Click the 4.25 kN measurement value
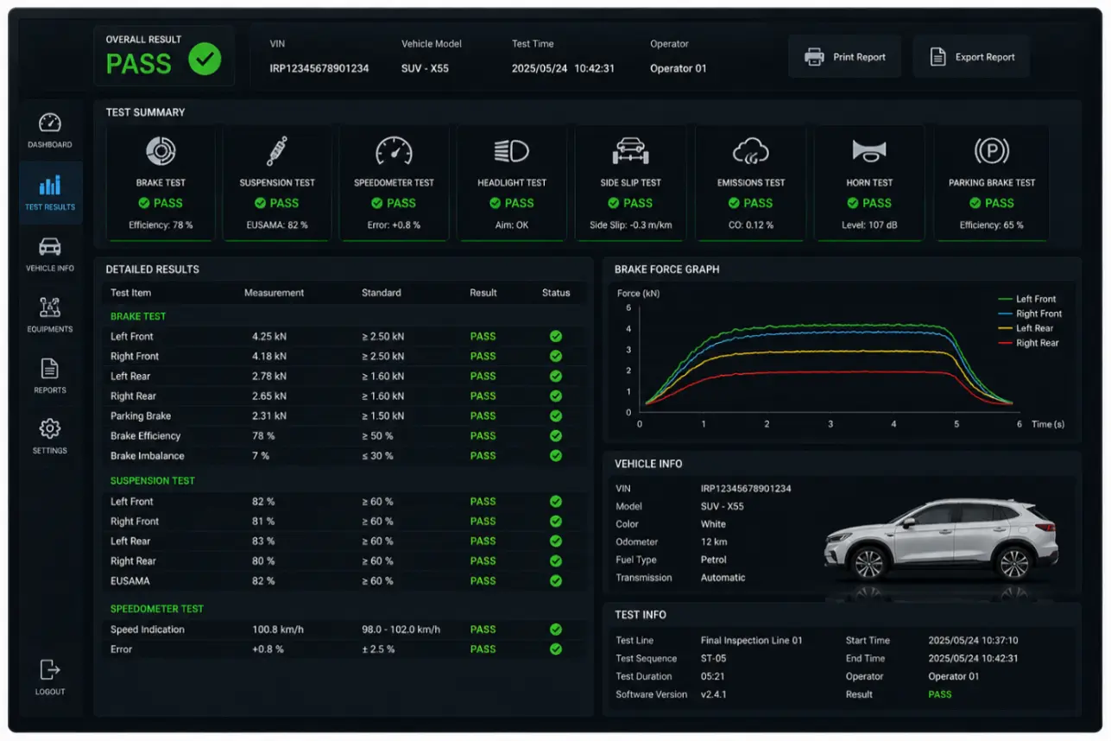1111x741 pixels. (269, 337)
